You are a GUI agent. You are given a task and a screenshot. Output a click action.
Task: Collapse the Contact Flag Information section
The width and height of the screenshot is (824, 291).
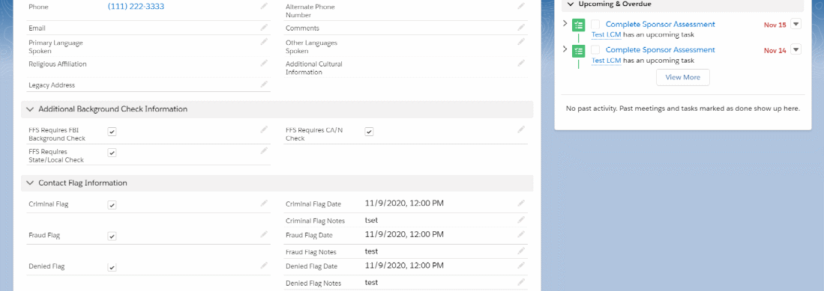point(30,183)
